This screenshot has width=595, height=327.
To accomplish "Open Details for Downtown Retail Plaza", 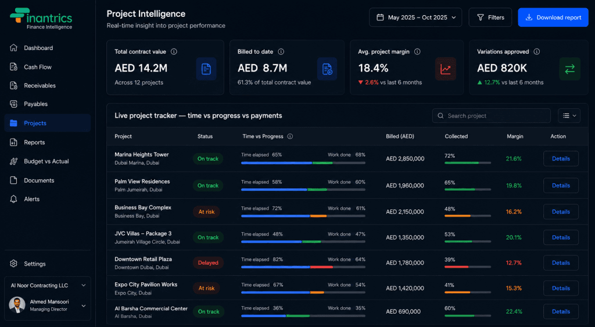I will click(x=561, y=263).
